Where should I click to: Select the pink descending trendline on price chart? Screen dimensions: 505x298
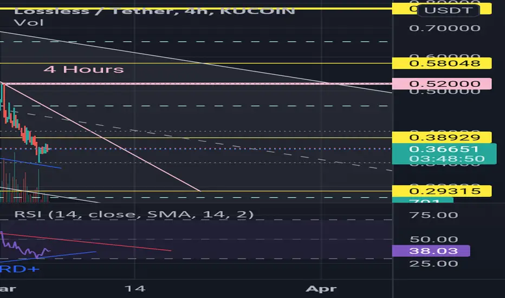101,137
